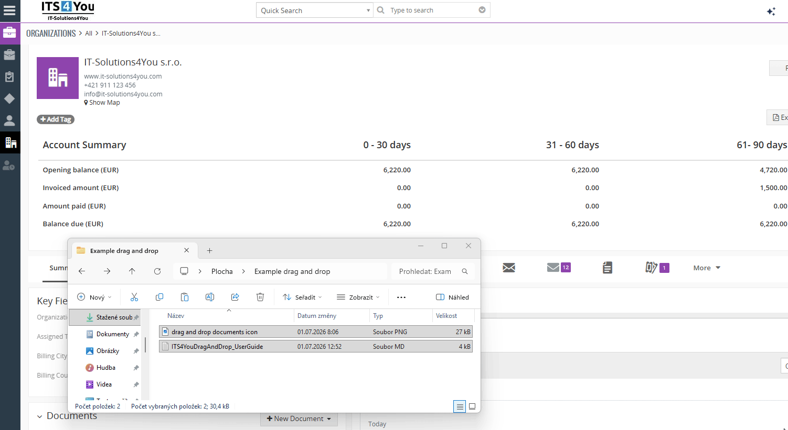The width and height of the screenshot is (788, 430).
Task: Switch Explorer to details view layout icon
Action: click(x=460, y=406)
